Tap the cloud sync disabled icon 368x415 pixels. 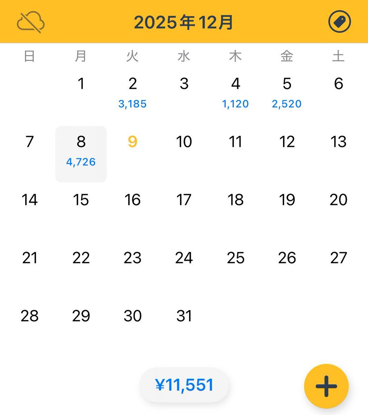point(31,22)
